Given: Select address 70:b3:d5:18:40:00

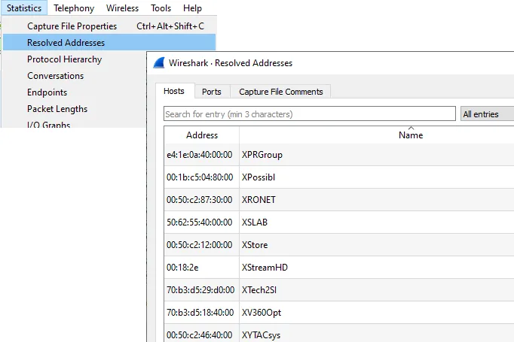Looking at the screenshot, I should pos(201,313).
